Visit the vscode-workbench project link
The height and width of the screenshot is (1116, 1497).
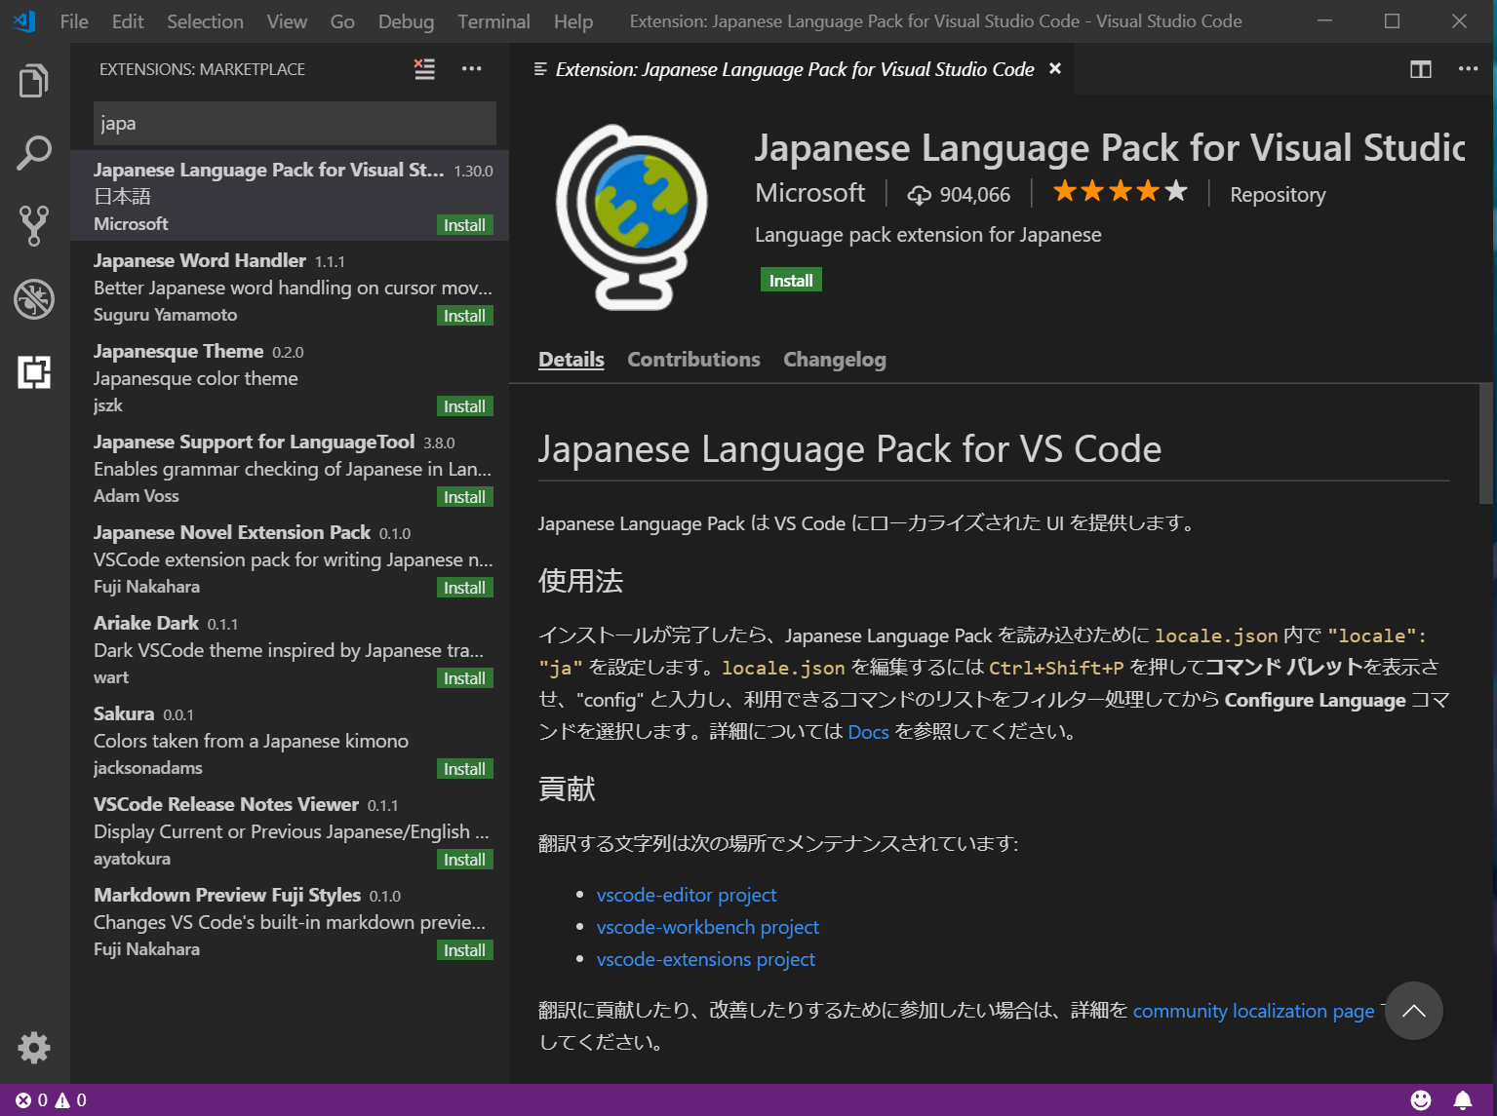pyautogui.click(x=707, y=927)
